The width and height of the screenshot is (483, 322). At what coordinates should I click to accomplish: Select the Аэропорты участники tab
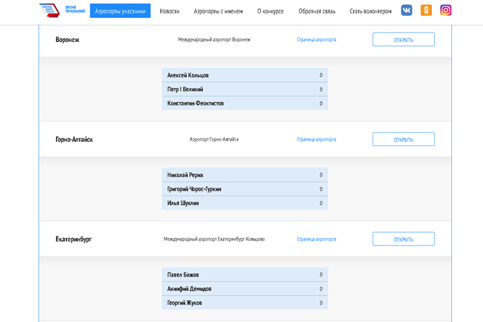coord(120,11)
